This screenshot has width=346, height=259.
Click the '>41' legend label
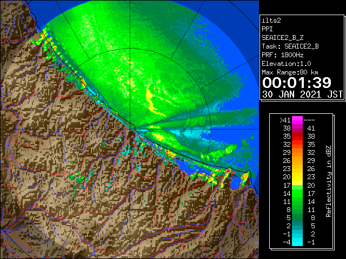point(285,120)
